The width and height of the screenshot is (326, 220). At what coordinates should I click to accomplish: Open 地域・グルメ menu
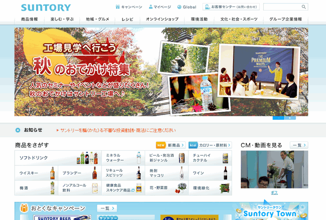97,19
